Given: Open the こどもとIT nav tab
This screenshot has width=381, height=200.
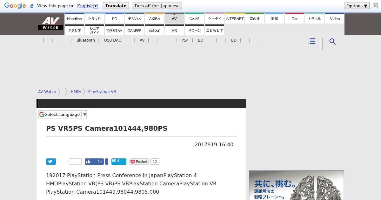Looking at the screenshot, I should point(215,30).
